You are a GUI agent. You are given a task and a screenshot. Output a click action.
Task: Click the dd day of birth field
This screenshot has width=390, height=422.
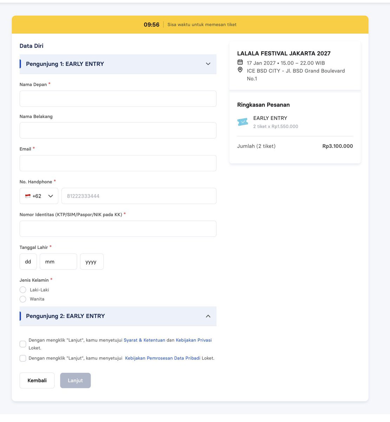point(28,262)
